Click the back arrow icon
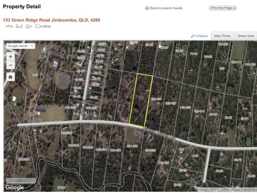Screen dimensions: 257x193 click(147, 8)
